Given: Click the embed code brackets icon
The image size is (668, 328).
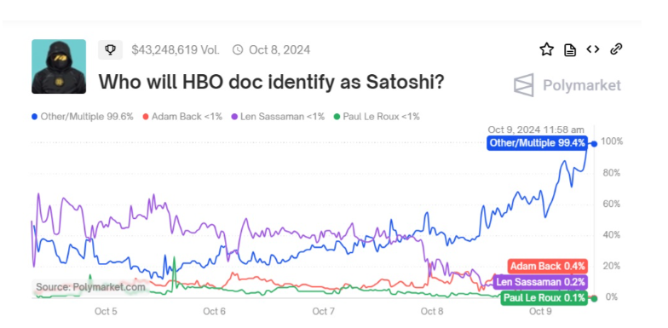Looking at the screenshot, I should [593, 49].
